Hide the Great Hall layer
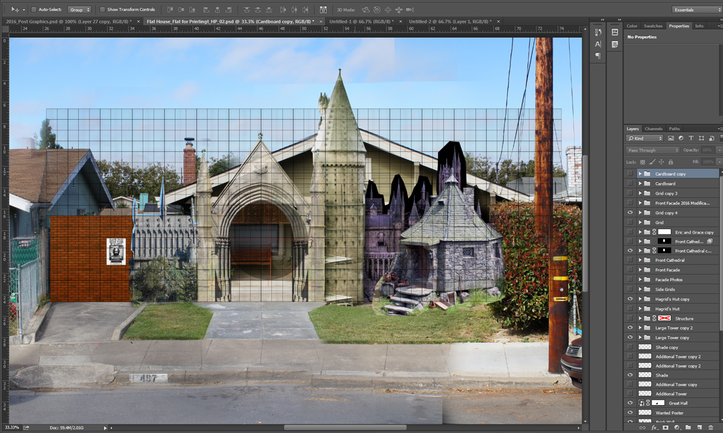 (x=630, y=402)
